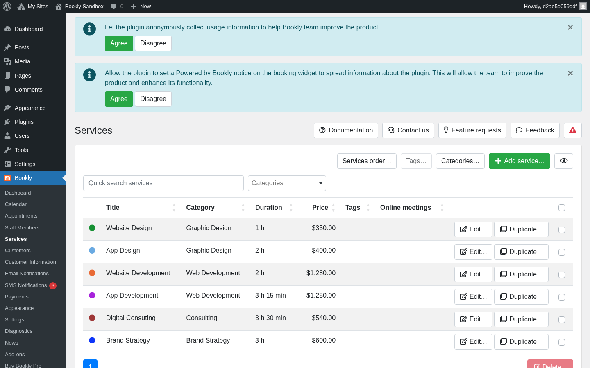Sort table by Online meetings column
The image size is (590, 368).
[x=412, y=208]
